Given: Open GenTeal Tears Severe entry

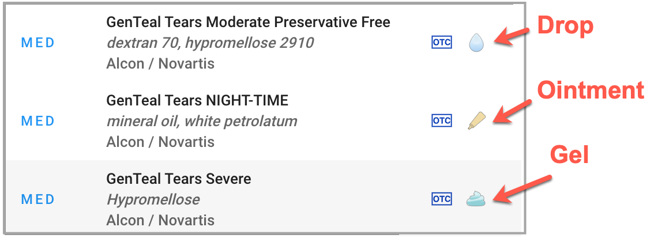Looking at the screenshot, I should [x=179, y=179].
